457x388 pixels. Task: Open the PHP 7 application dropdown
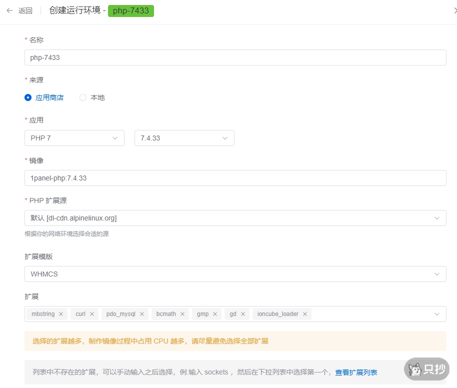click(x=74, y=138)
